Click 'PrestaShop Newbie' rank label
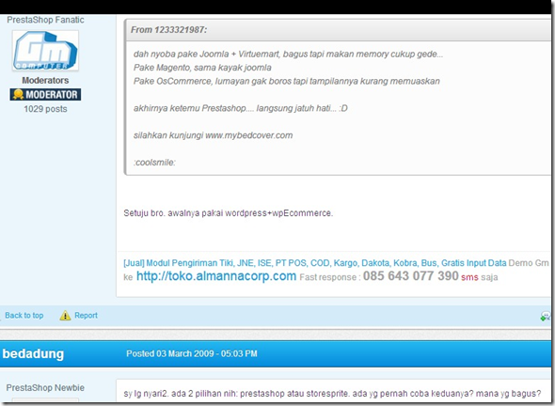The width and height of the screenshot is (555, 406). [x=45, y=387]
